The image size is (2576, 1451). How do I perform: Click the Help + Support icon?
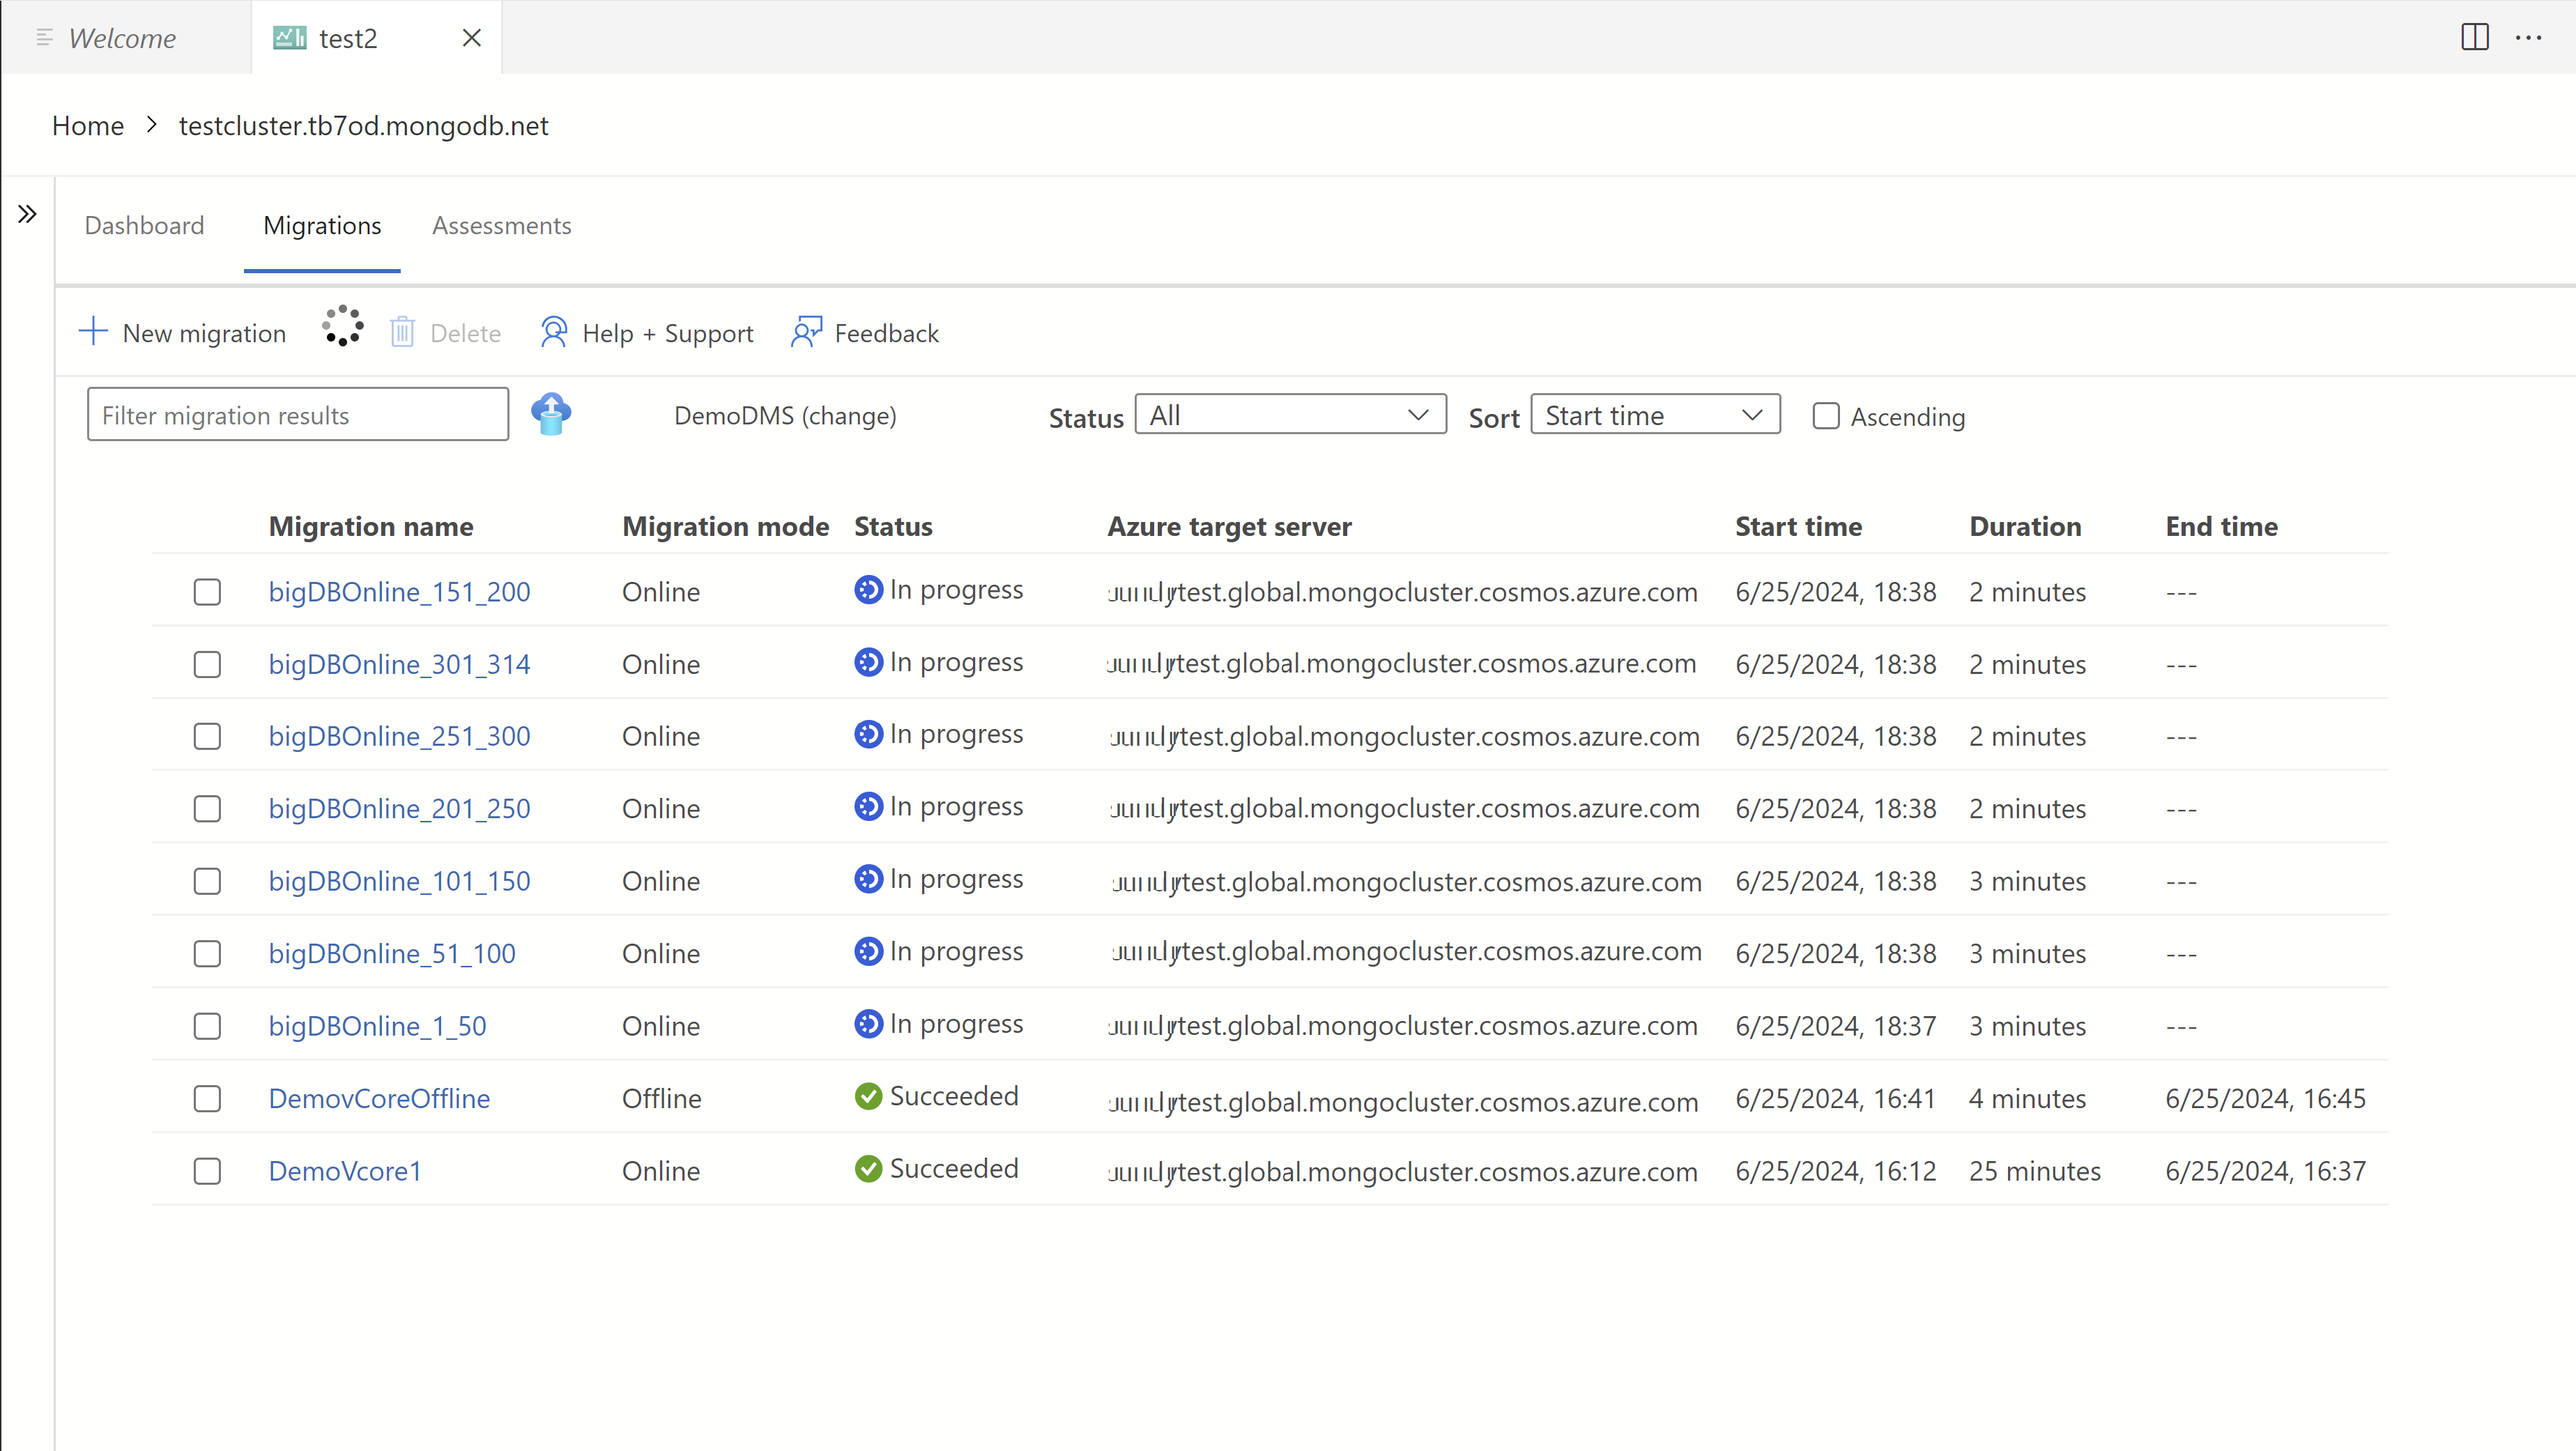[x=553, y=332]
